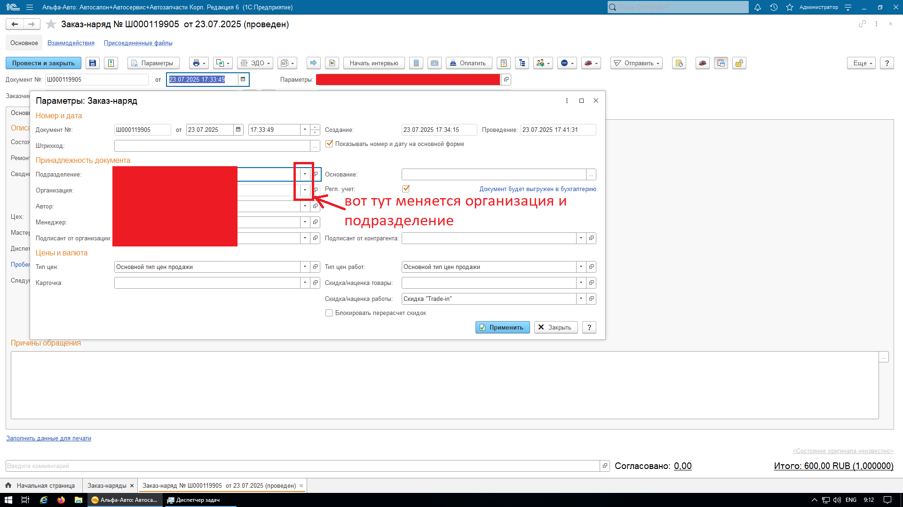Open the time field dropdown in dialog

pyautogui.click(x=305, y=130)
